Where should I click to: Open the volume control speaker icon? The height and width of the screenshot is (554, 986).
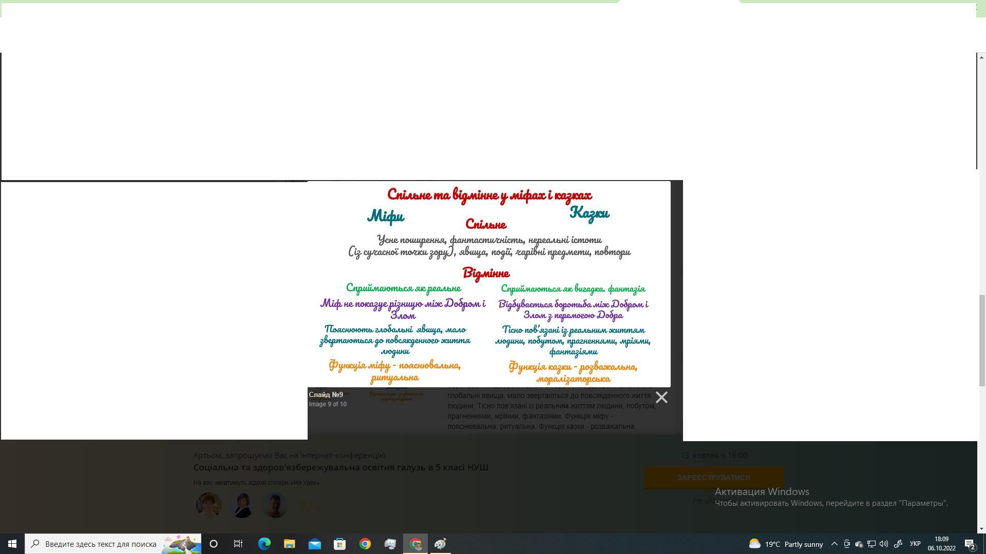(x=883, y=544)
